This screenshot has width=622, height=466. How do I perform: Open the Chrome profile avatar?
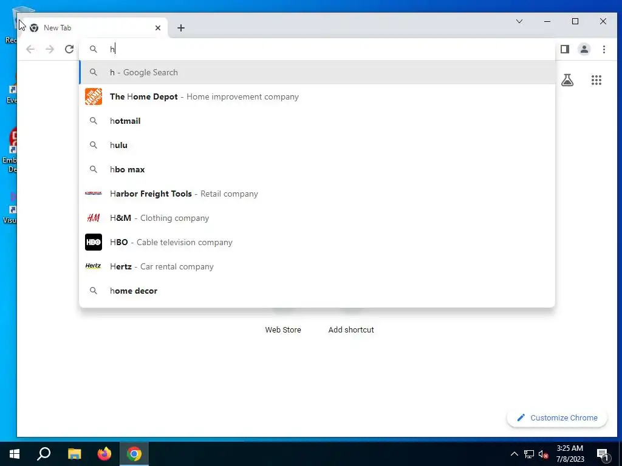point(584,49)
